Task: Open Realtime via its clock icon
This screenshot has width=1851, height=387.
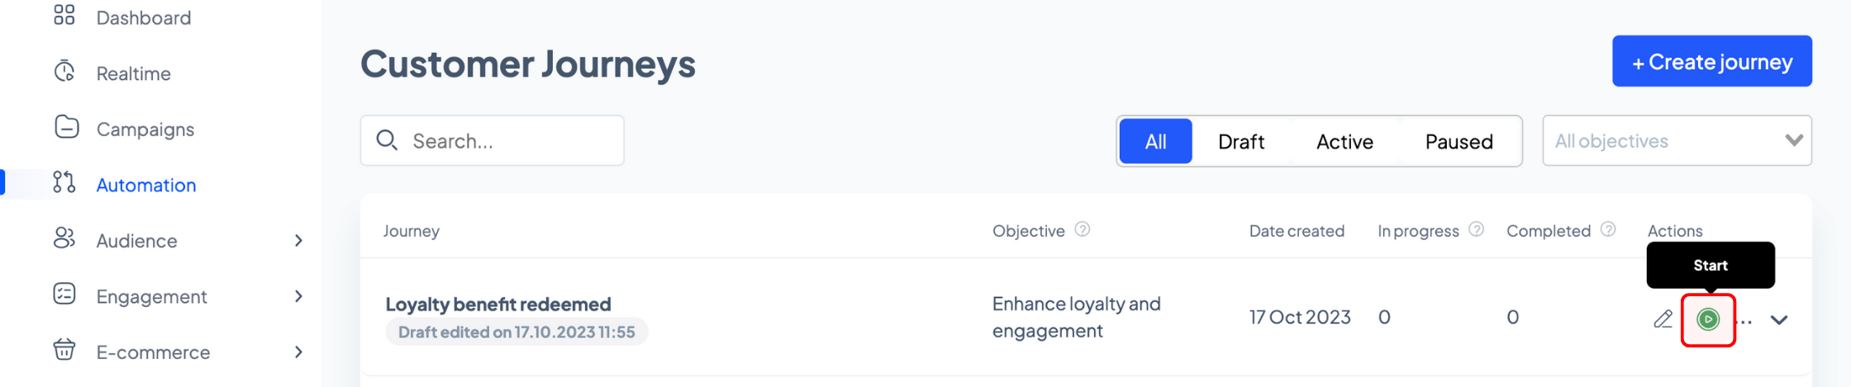Action: pyautogui.click(x=64, y=72)
